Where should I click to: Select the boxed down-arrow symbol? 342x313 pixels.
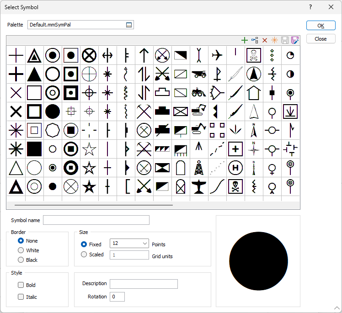click(290, 111)
